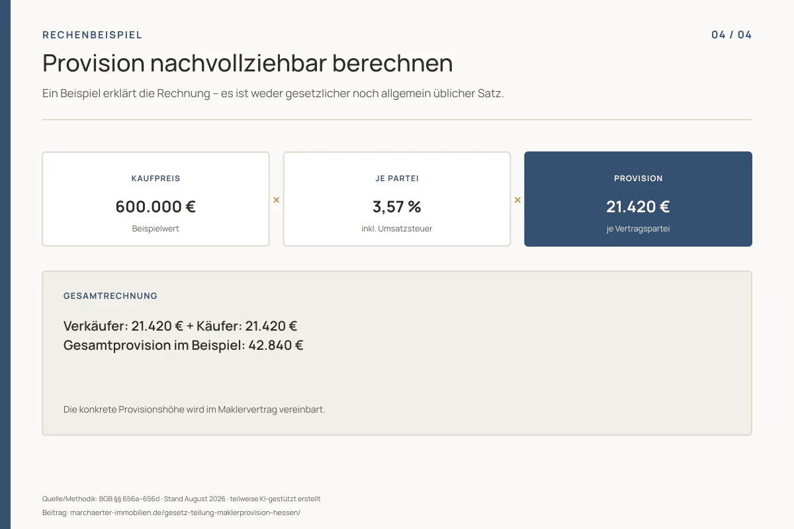Select the Je Partei card heading

coord(397,179)
